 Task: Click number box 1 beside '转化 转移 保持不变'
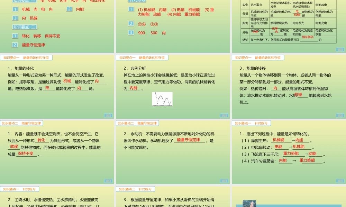coord(15,36)
